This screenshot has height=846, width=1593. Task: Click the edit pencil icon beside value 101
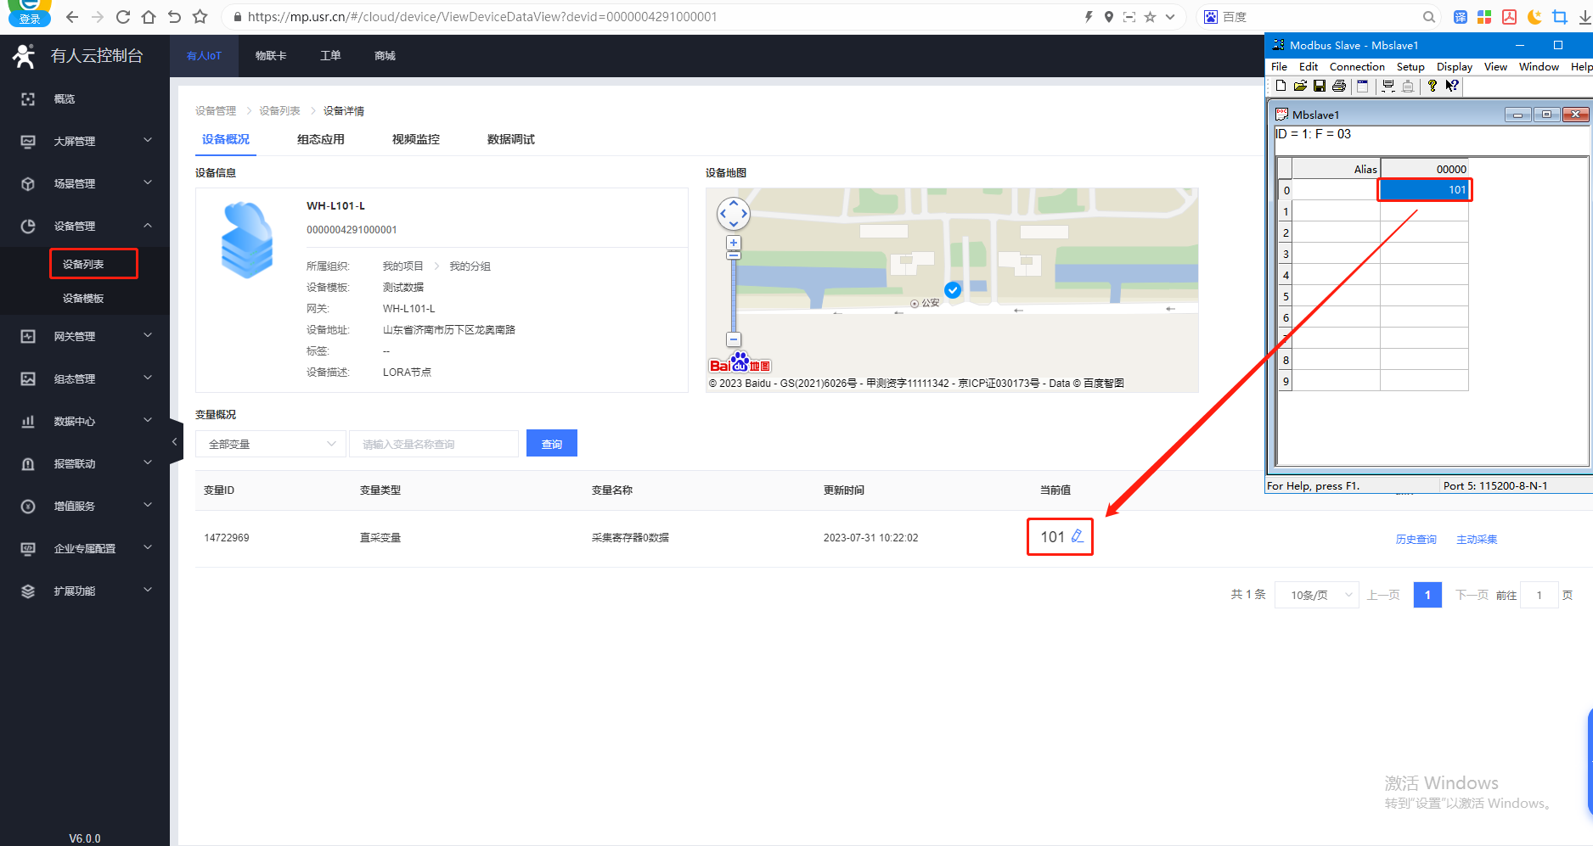tap(1077, 536)
